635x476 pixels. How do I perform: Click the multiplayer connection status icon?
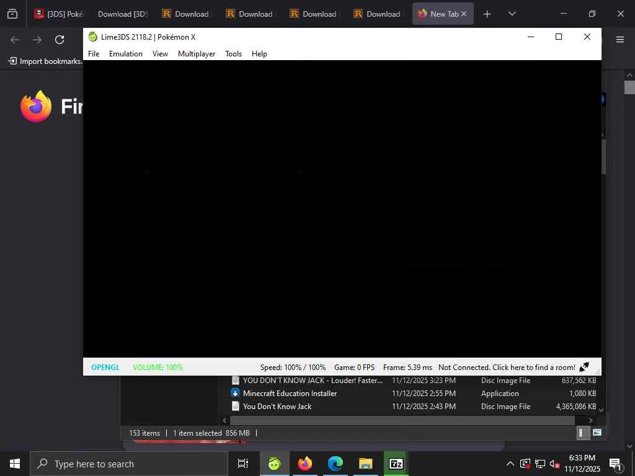click(584, 367)
